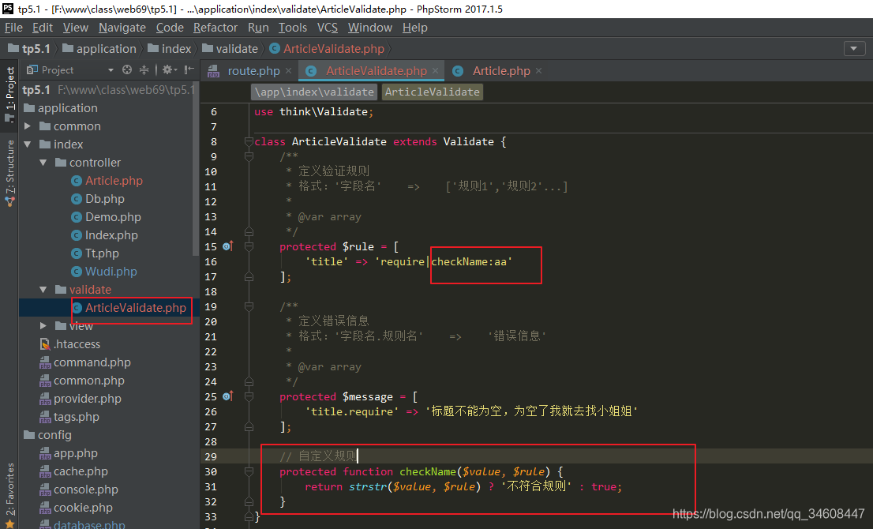873x529 pixels.
Task: Collapse the index folder arrow
Action: click(x=28, y=144)
